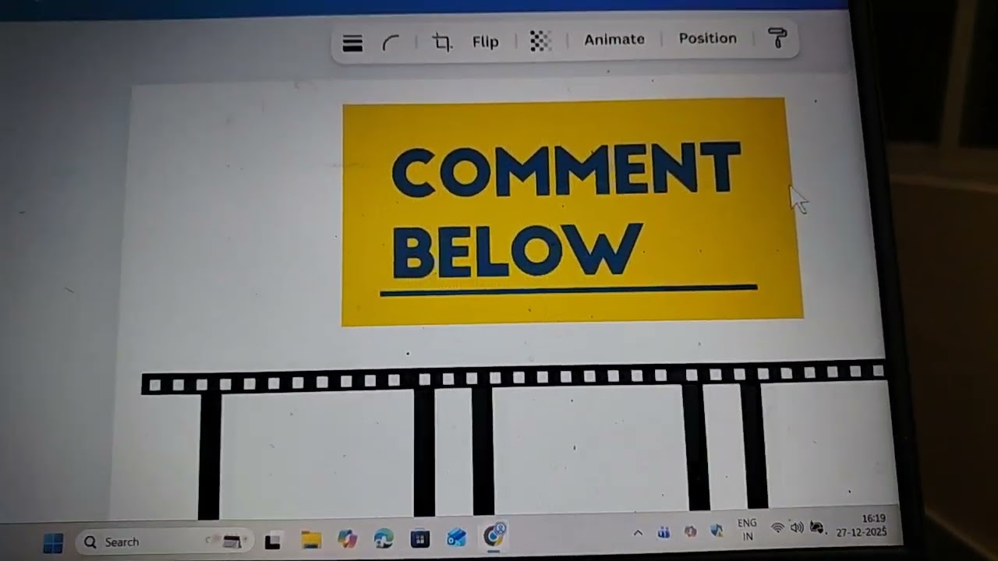The width and height of the screenshot is (998, 561).
Task: Open Microsoft Edge from taskbar
Action: click(384, 538)
